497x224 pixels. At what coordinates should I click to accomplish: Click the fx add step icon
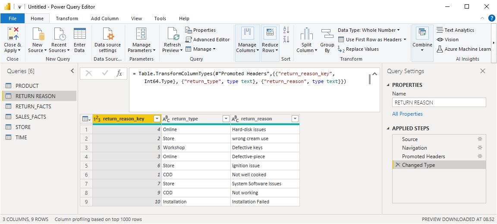point(120,73)
